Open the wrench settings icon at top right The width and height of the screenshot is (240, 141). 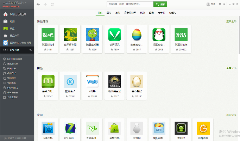225,4
